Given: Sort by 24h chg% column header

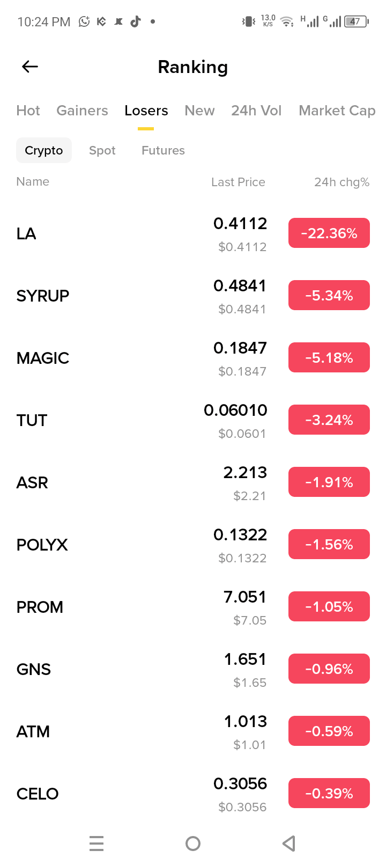Looking at the screenshot, I should pos(342,182).
